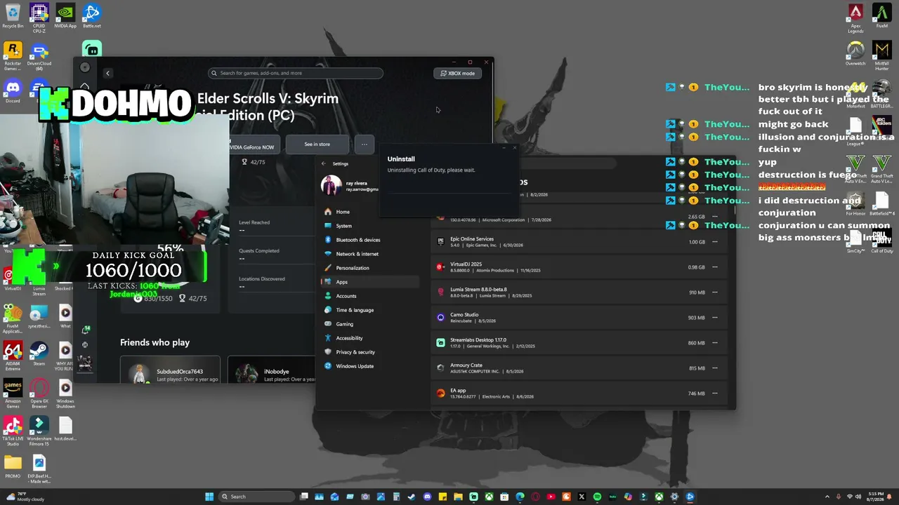The width and height of the screenshot is (899, 505).
Task: Click the taskbar Search box
Action: pyautogui.click(x=256, y=497)
